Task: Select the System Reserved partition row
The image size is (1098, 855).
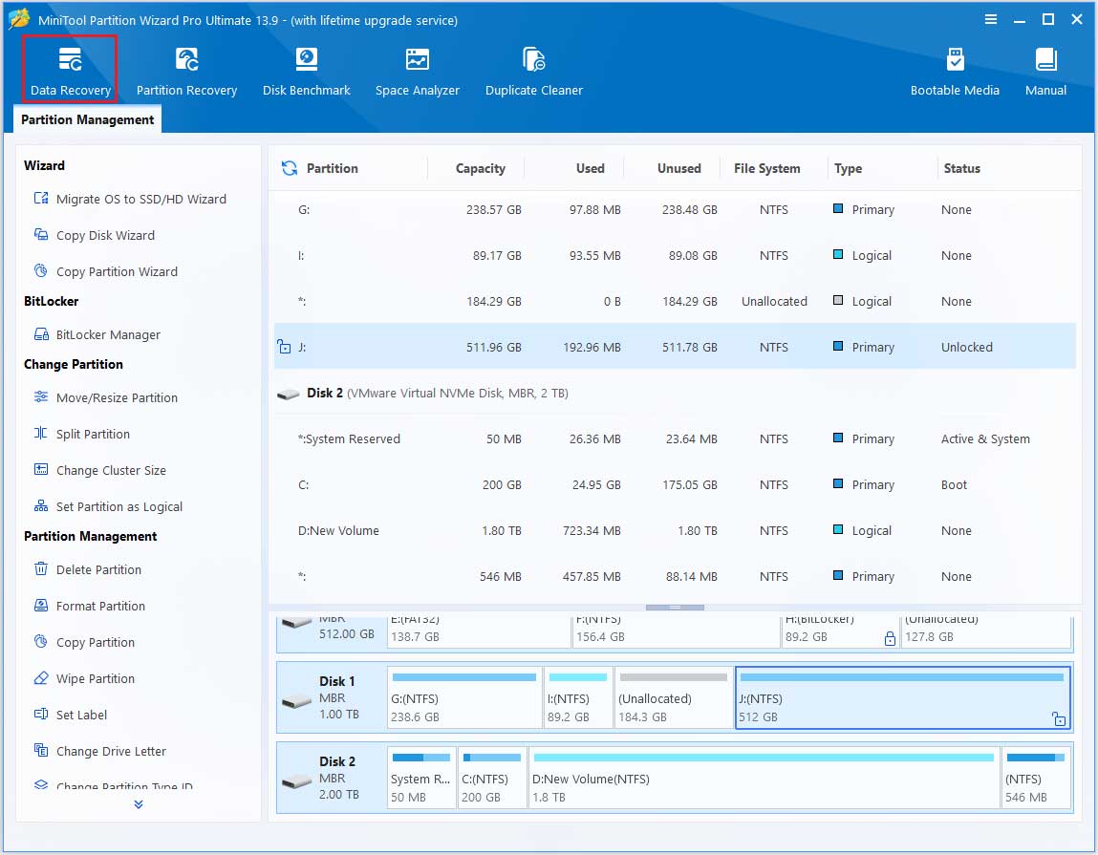Action: [675, 439]
